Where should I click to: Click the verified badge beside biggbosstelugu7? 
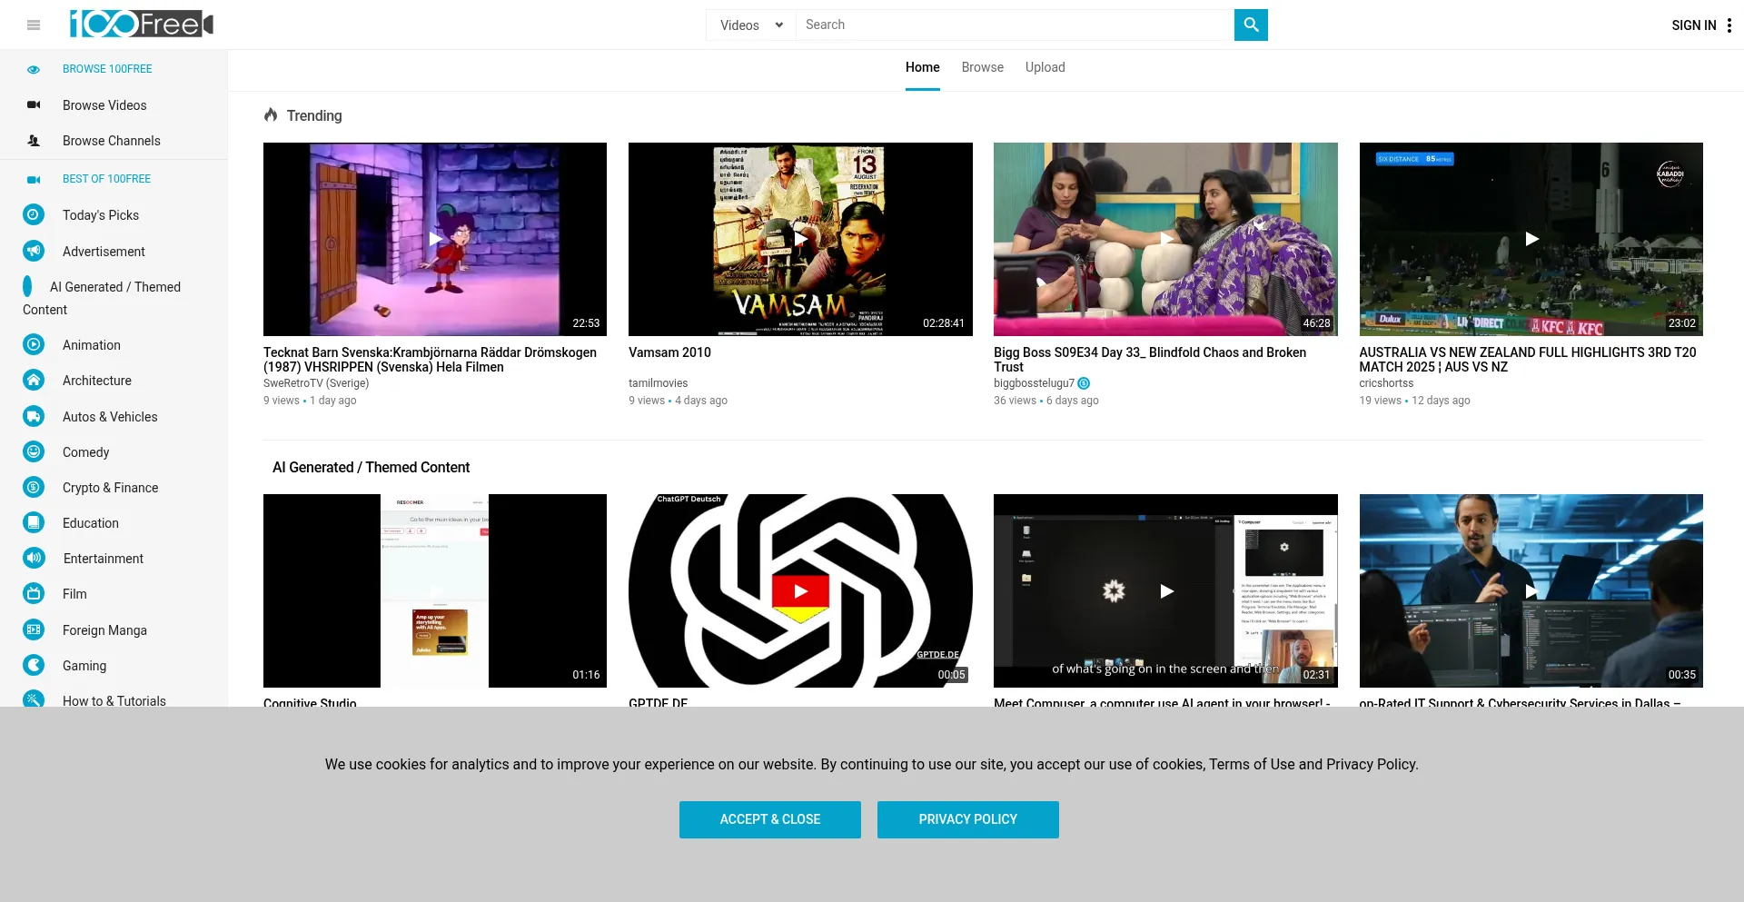[x=1084, y=383]
